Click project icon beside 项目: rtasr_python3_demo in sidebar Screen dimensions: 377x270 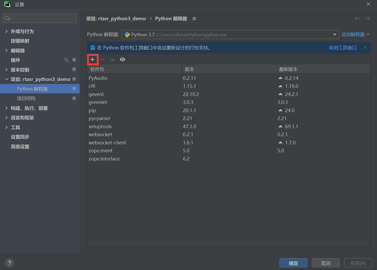pyautogui.click(x=74, y=79)
